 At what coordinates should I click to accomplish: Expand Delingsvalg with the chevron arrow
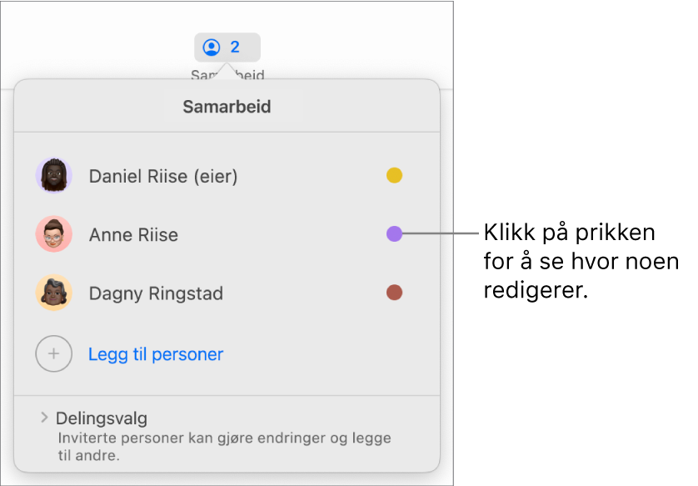tap(44, 418)
